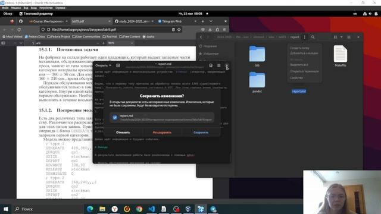Select the pandoc folder
Viewport: 381px width, 214px height.
[257, 82]
